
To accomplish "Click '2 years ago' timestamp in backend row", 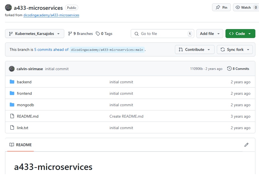I will (241, 82).
